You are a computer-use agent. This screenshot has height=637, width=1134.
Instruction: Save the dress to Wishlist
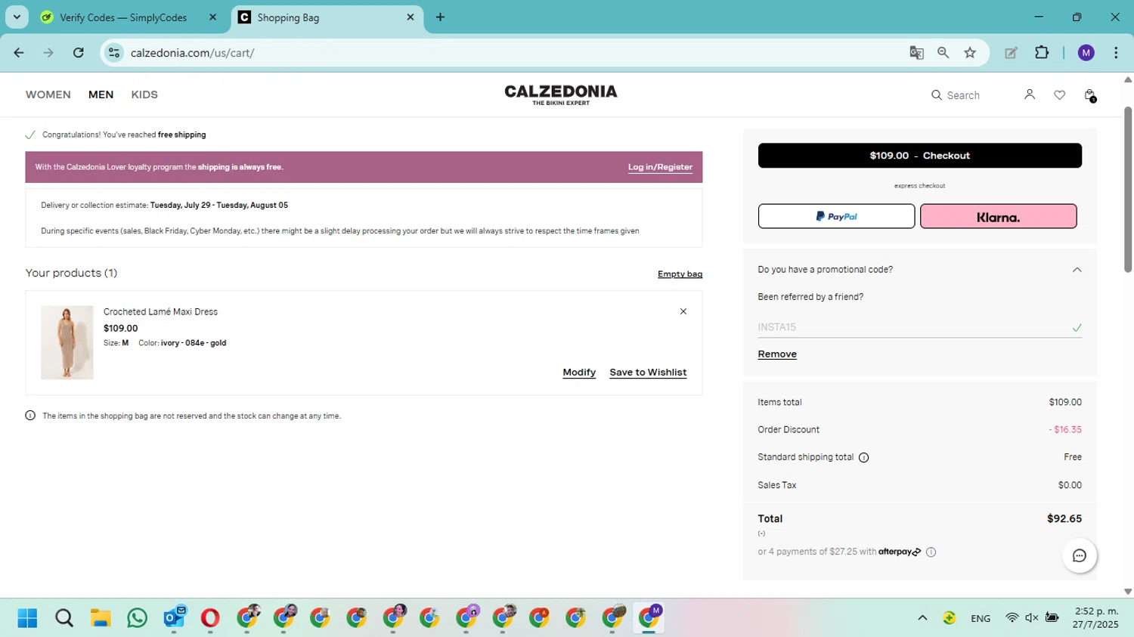[x=648, y=373]
